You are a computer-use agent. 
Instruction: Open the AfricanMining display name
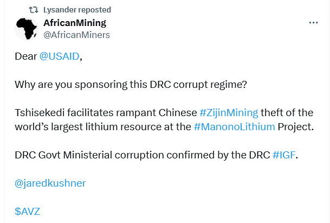click(75, 23)
